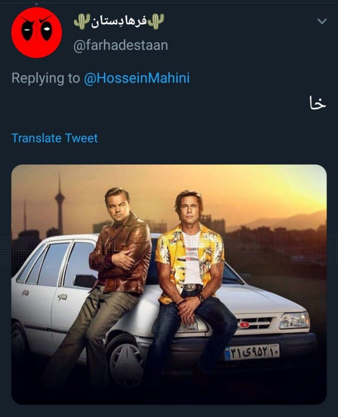This screenshot has width=338, height=417.
Task: Expand the tweet options chevron
Action: 322,21
